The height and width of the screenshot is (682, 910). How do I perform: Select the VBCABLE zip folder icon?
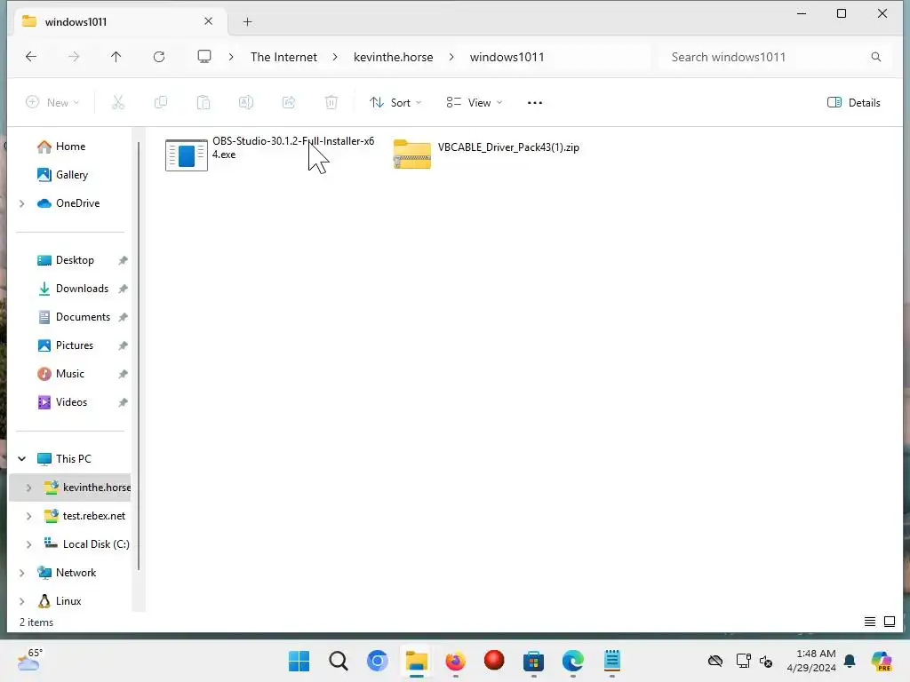(x=412, y=155)
